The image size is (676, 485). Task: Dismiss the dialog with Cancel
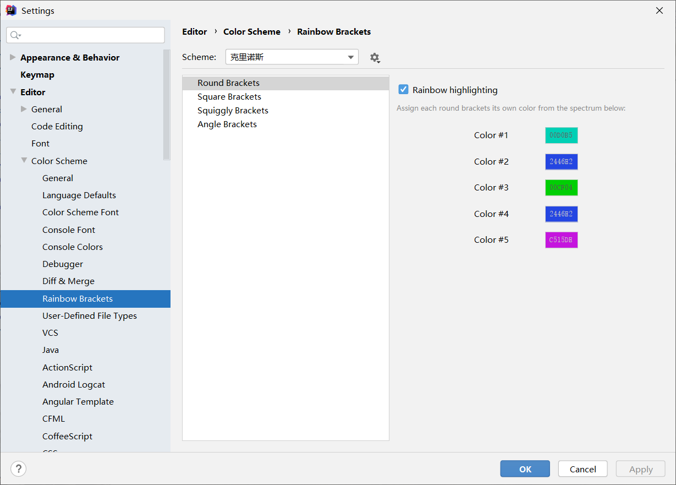coord(582,468)
